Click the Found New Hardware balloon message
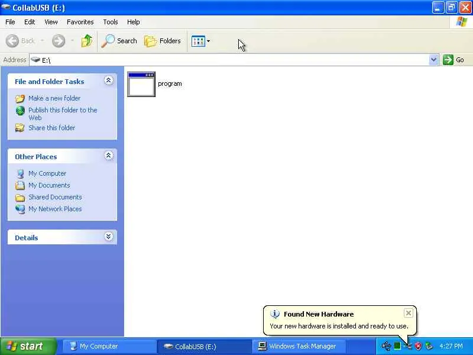 coord(339,326)
